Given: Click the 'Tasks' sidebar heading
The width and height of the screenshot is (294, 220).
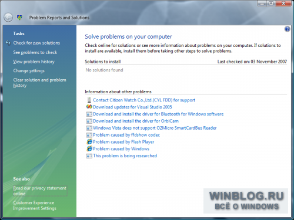Looking at the screenshot, I should click(19, 33).
